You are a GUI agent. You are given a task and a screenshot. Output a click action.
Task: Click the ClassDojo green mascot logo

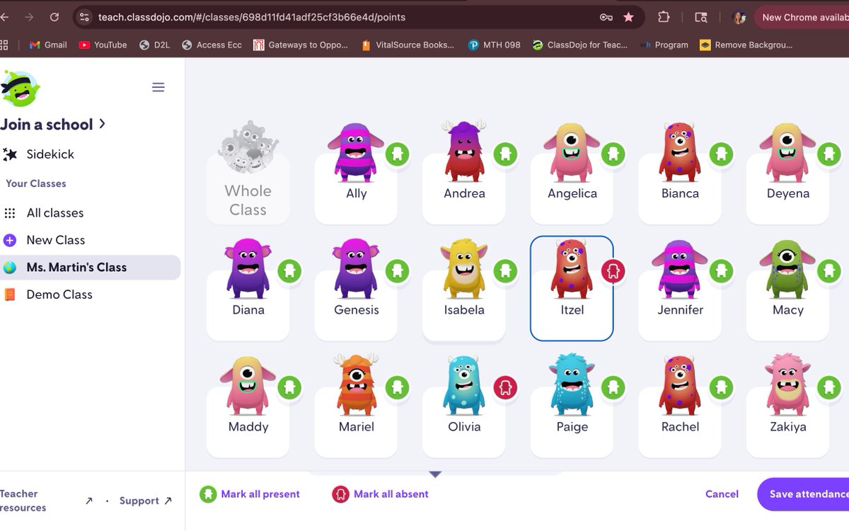coord(20,88)
